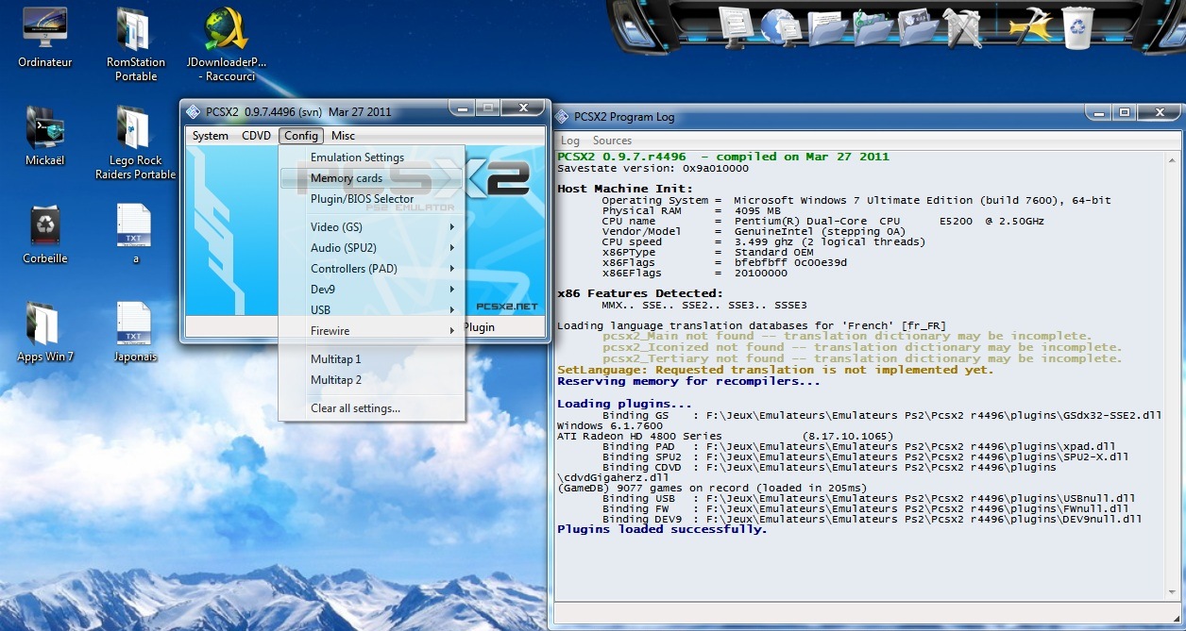The height and width of the screenshot is (631, 1186).
Task: Expand the USB submenu
Action: click(371, 310)
